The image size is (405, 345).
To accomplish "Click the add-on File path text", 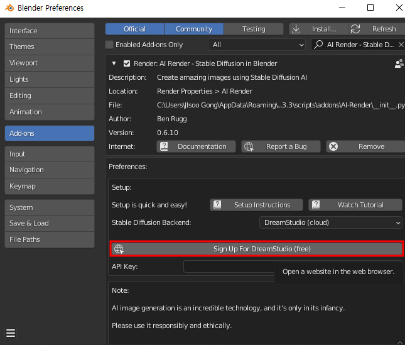I will [x=281, y=105].
